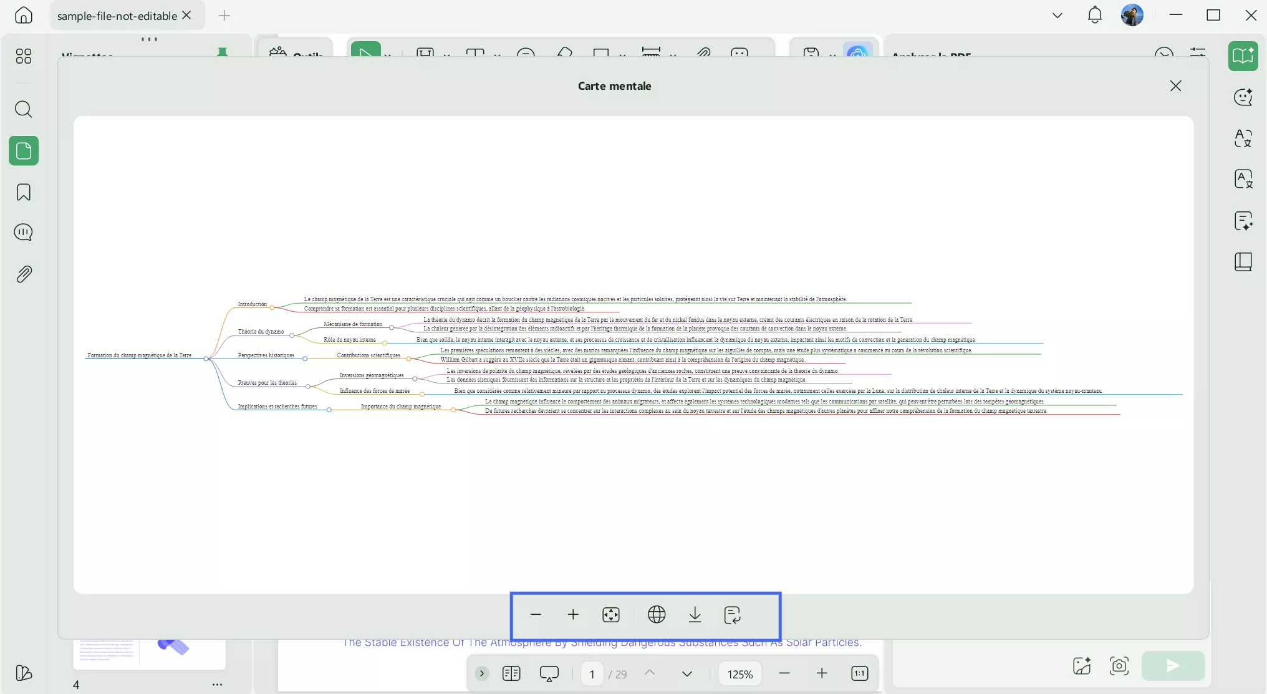1267x694 pixels.
Task: Add a new tab
Action: pyautogui.click(x=224, y=16)
